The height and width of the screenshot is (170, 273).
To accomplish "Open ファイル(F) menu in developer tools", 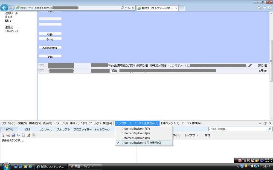I will [x=9, y=123].
